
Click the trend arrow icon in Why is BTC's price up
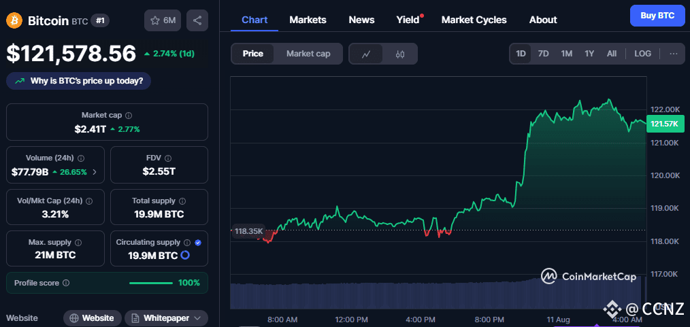(x=19, y=82)
